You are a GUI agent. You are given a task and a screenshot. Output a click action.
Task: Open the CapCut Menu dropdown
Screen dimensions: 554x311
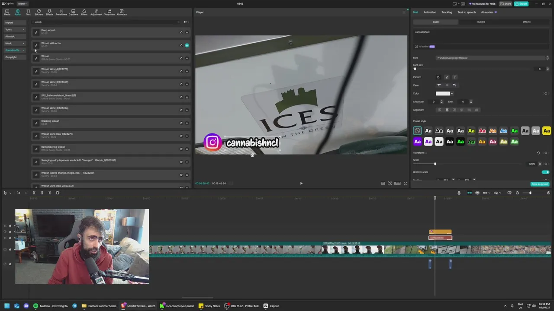coord(22,3)
